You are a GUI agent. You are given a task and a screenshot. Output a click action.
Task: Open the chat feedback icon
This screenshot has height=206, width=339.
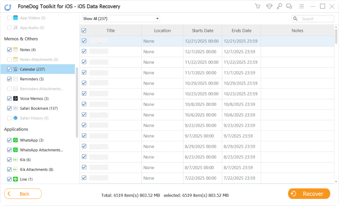click(289, 6)
